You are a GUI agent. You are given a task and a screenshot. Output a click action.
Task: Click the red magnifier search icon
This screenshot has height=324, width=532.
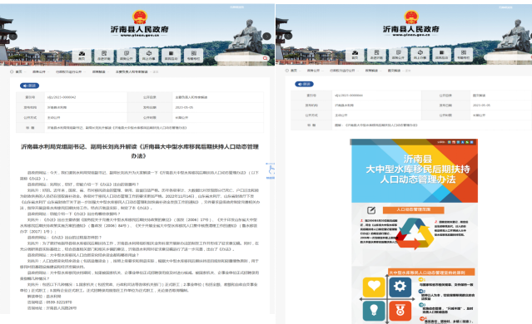(265, 58)
